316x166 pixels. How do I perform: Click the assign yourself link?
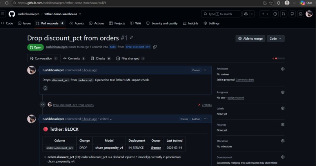[x=236, y=98]
